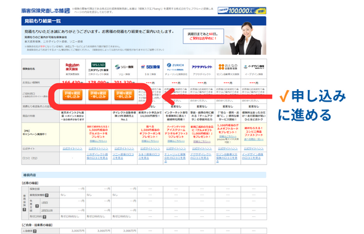Open 詳細はこちら link in 三井ダイレクト campaign cell

pos(98,141)
